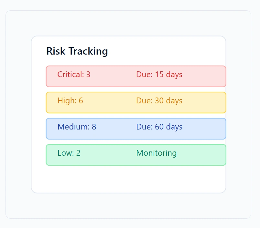This screenshot has width=260, height=228.
Task: Click the Due: 15 days text
Action: (x=159, y=75)
